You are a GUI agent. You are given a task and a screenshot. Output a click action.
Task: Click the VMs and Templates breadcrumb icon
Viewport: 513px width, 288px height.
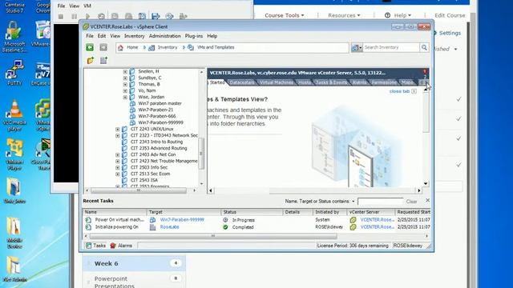point(191,48)
